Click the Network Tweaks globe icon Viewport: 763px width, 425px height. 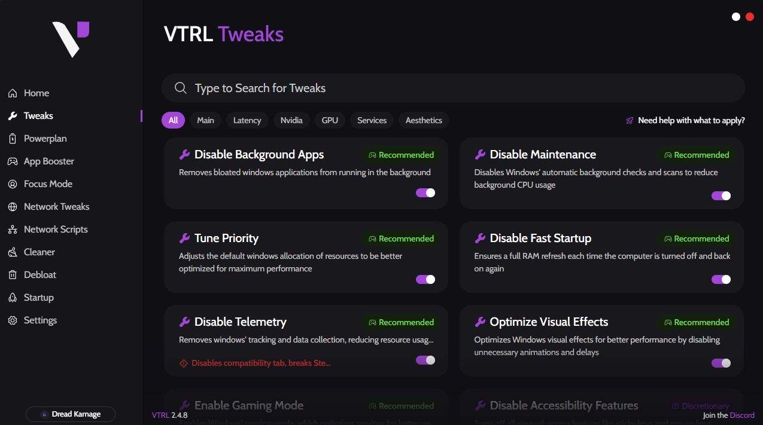point(12,207)
